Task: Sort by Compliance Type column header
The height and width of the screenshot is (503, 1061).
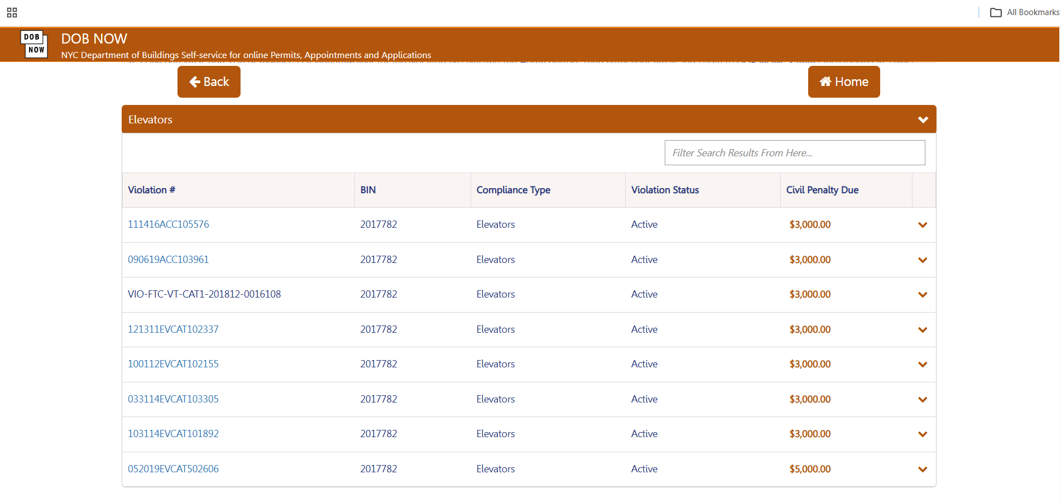Action: pos(513,190)
